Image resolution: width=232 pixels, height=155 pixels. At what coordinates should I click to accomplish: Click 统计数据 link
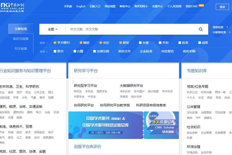coord(153,91)
